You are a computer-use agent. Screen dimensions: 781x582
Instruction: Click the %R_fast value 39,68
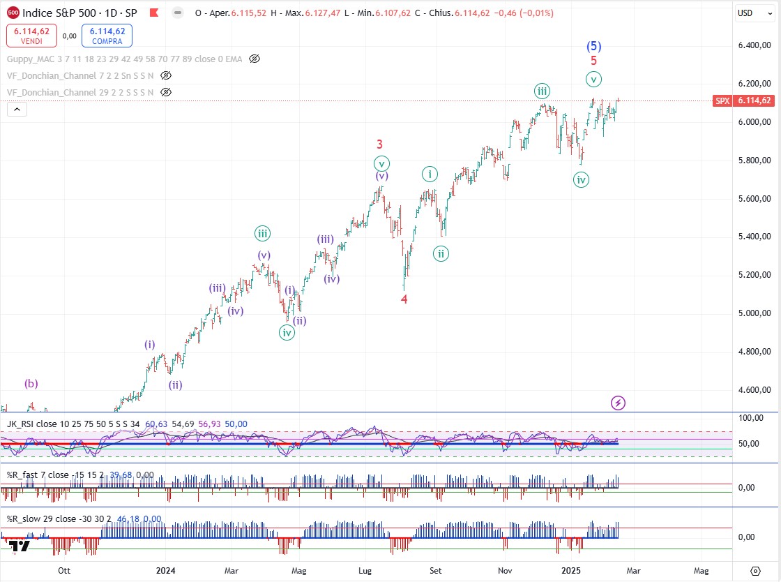121,475
